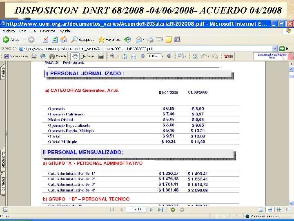Click the 'Cat. Administrativo de 3ª' row label

[71, 184]
